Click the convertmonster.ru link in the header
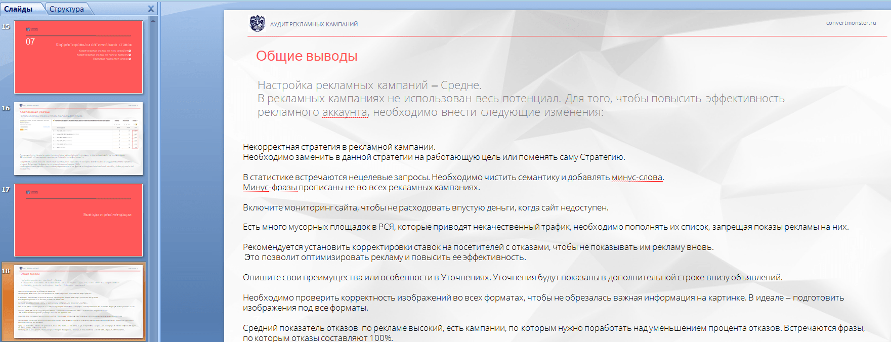The image size is (891, 342). coord(851,23)
